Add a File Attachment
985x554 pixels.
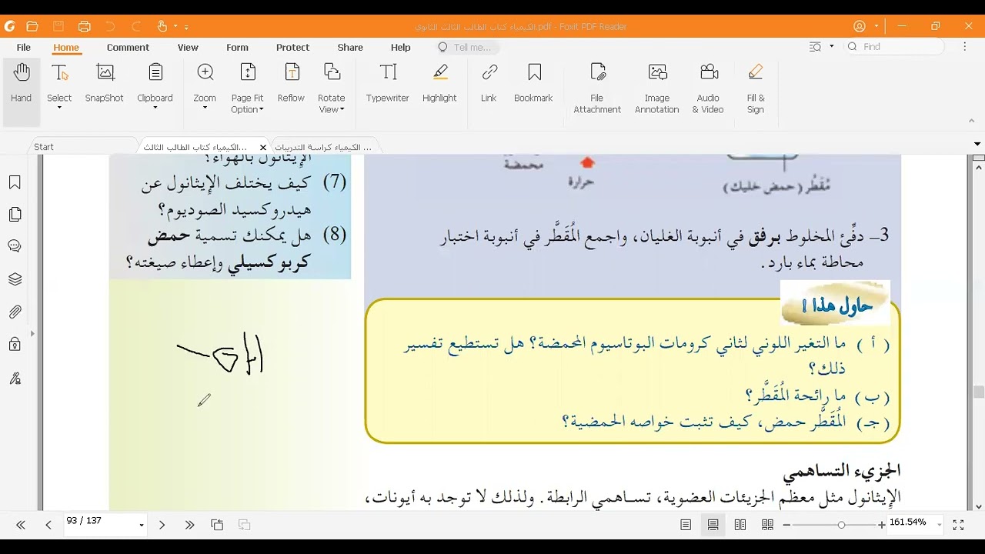[x=597, y=88]
